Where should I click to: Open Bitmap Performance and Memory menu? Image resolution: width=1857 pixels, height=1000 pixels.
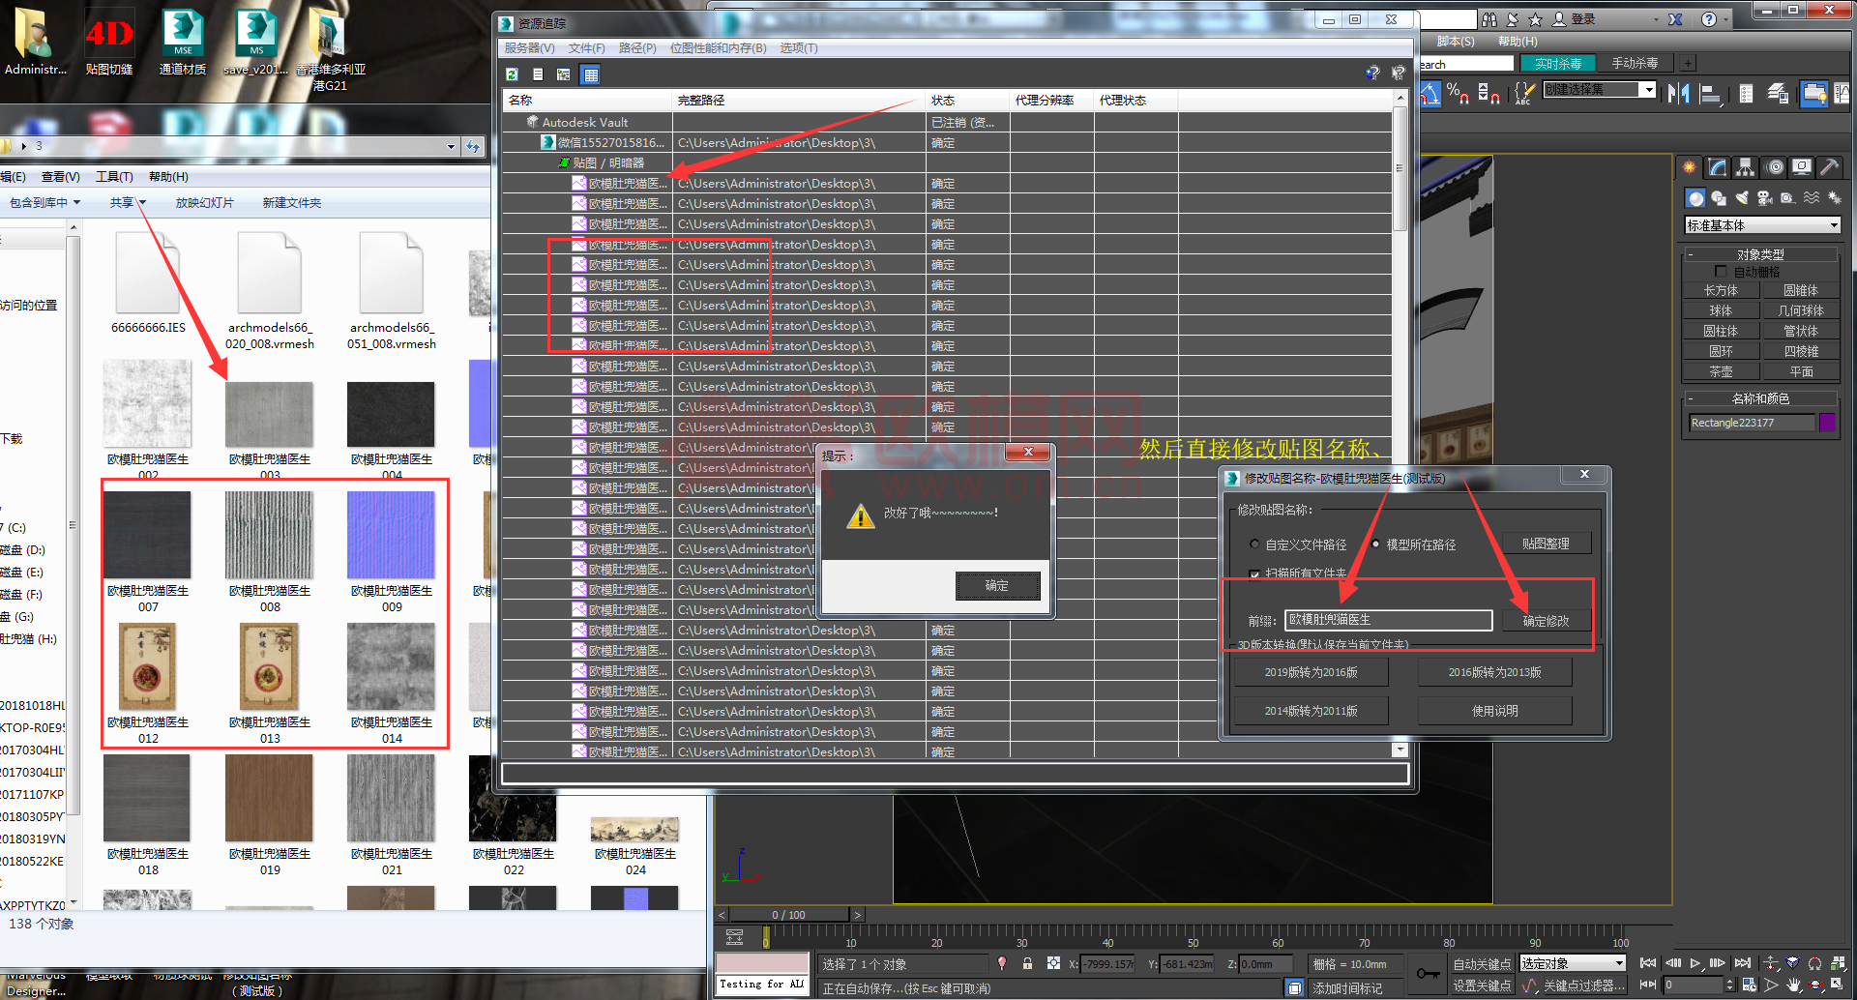coord(718,48)
